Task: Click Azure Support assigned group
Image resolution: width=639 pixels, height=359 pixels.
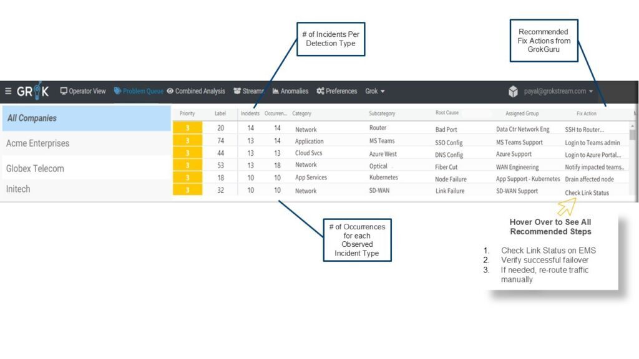Action: click(514, 154)
